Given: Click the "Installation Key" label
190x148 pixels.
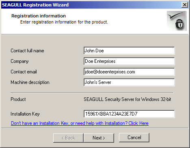Looking at the screenshot, I should 25,114.
